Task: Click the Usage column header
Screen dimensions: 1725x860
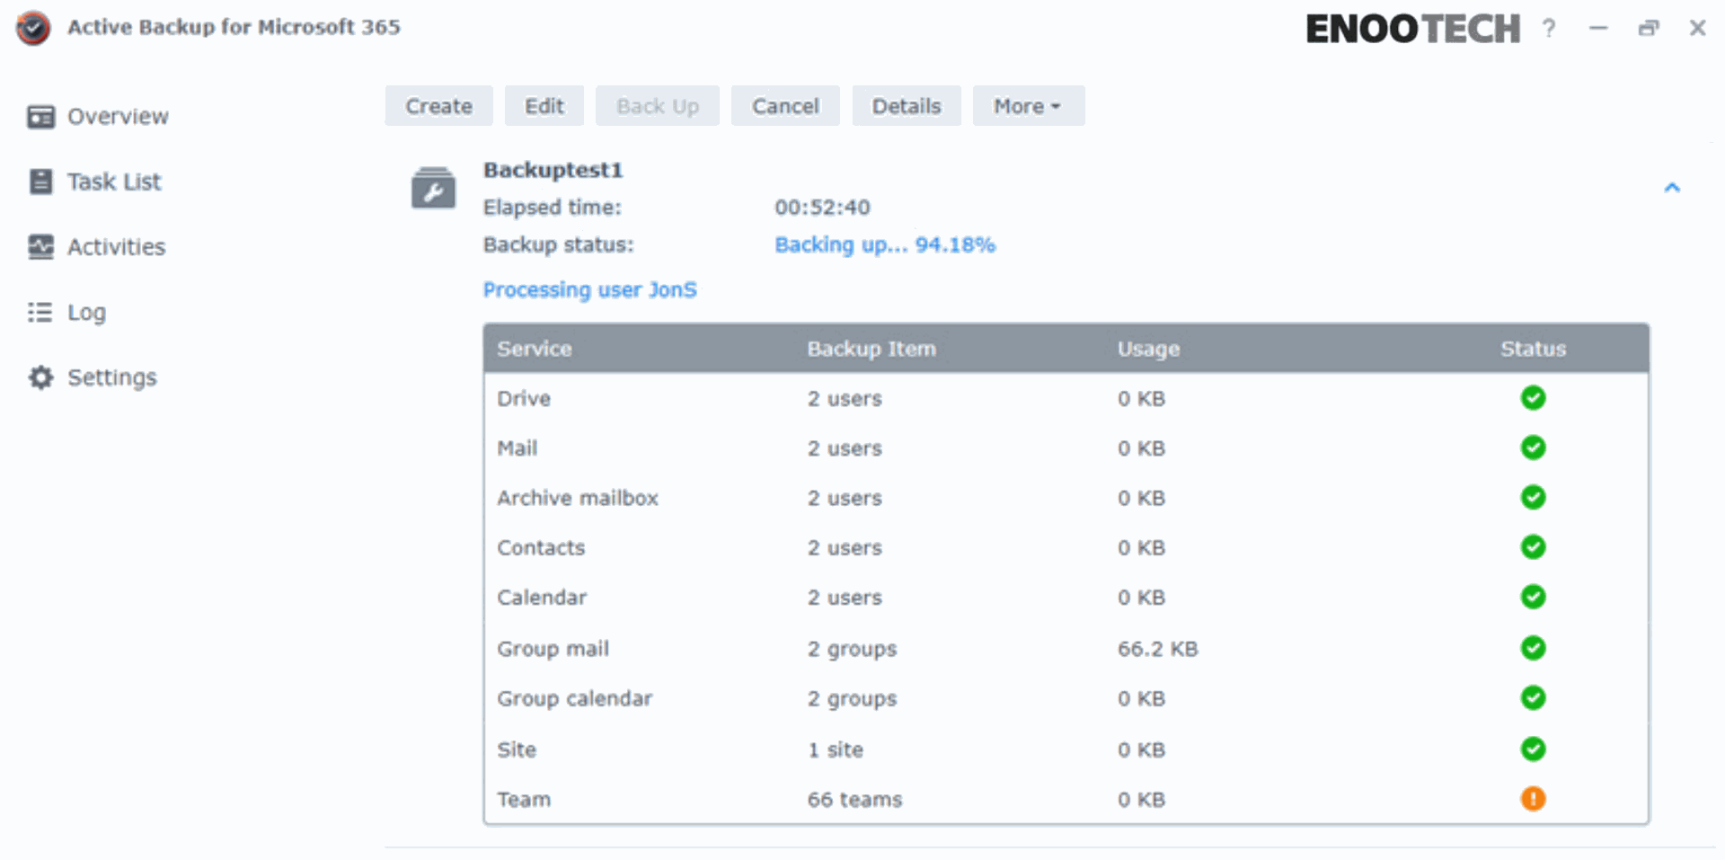Action: pos(1148,349)
